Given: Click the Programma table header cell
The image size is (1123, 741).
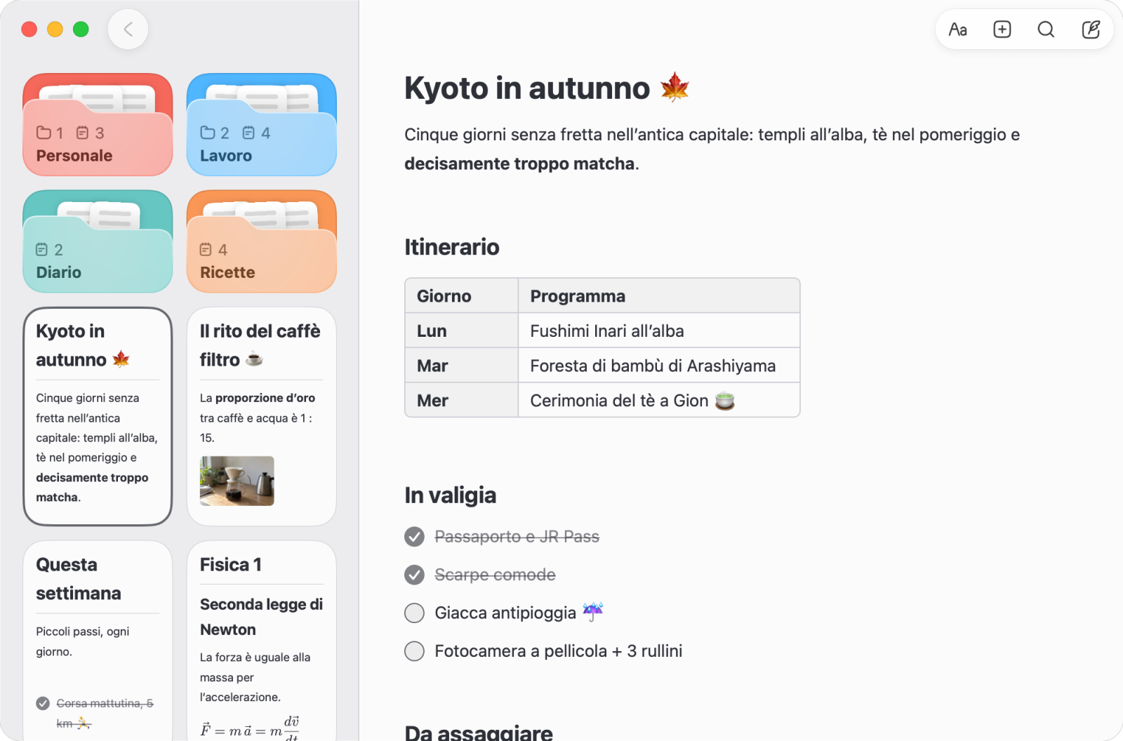Looking at the screenshot, I should click(659, 296).
